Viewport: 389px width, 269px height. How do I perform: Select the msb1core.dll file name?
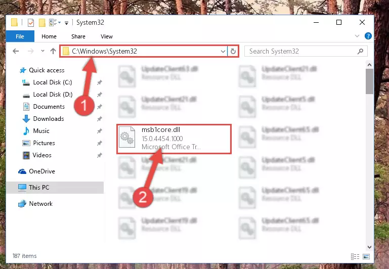pyautogui.click(x=161, y=129)
